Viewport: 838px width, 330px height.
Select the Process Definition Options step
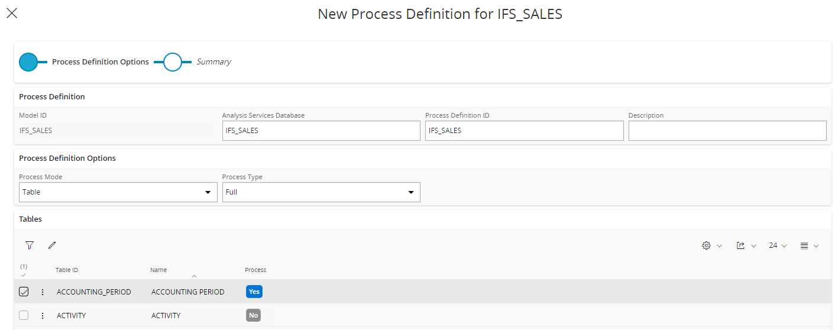pos(28,62)
